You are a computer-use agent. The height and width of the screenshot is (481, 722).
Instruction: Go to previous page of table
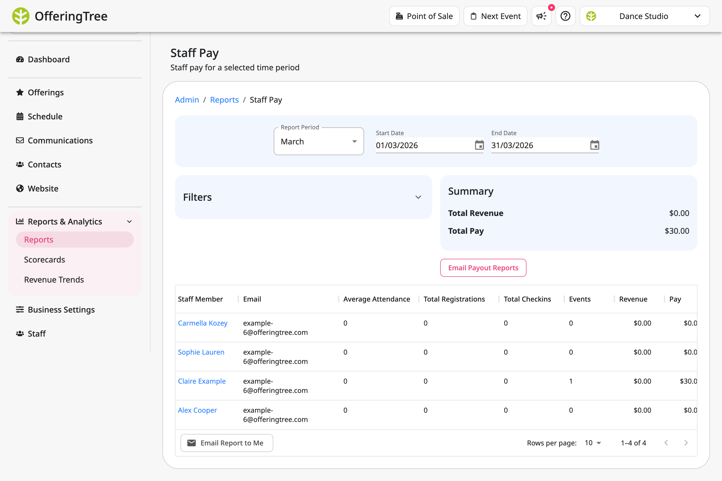tap(666, 443)
